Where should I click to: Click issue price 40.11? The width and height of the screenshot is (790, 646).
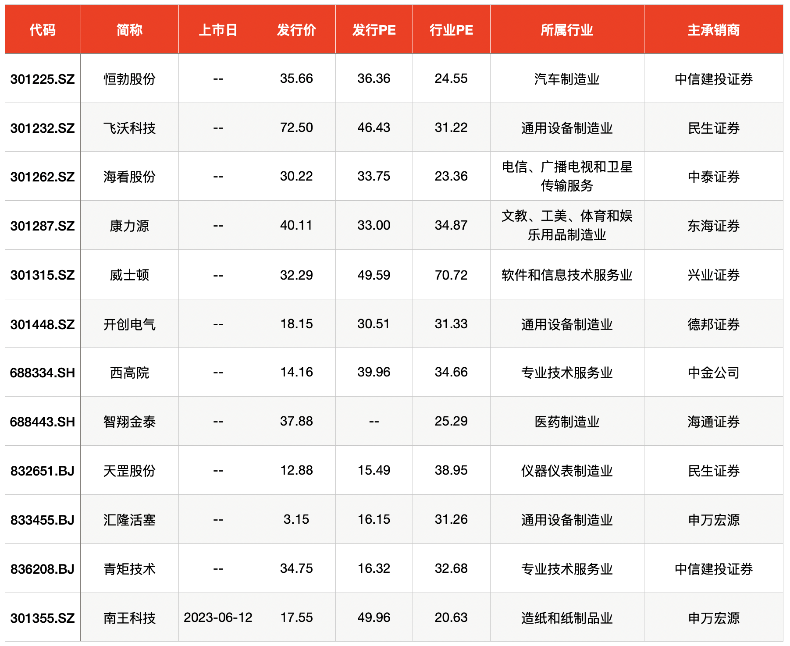(x=296, y=225)
